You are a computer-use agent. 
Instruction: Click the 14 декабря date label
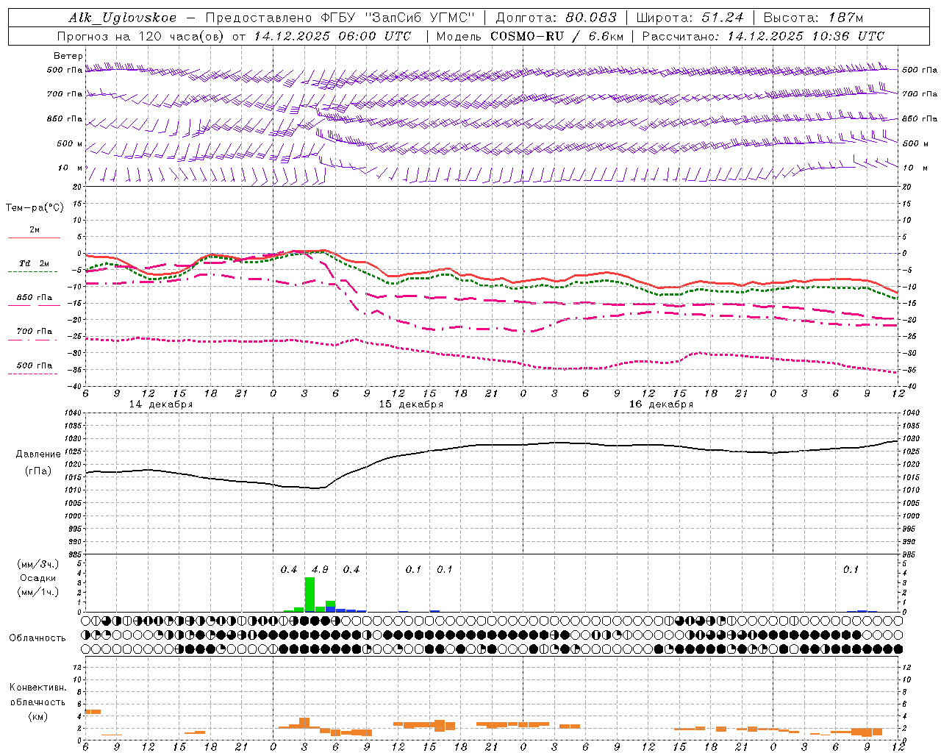point(161,404)
